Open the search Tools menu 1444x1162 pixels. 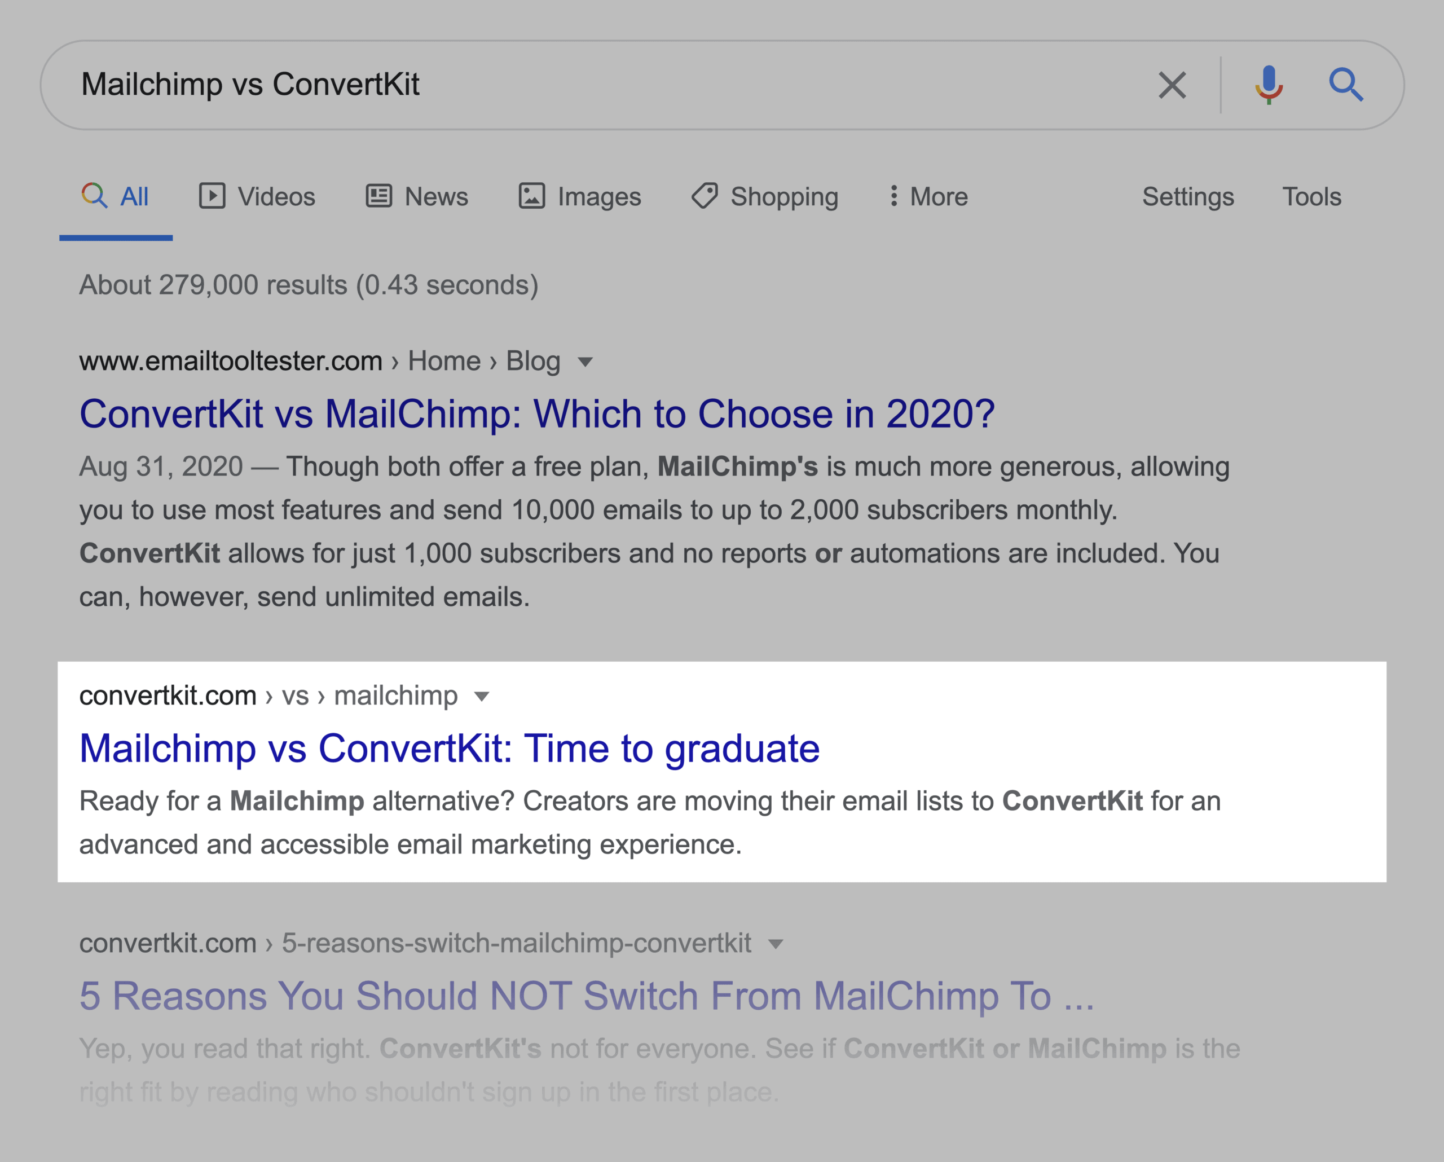click(1311, 197)
